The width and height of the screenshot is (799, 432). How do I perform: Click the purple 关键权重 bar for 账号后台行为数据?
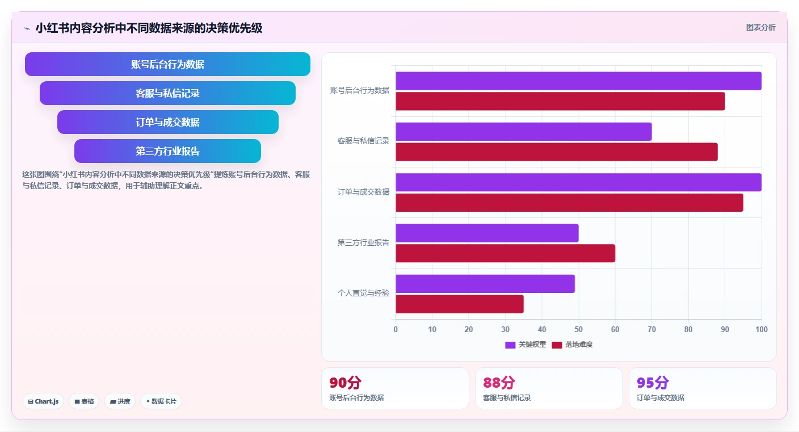point(578,81)
